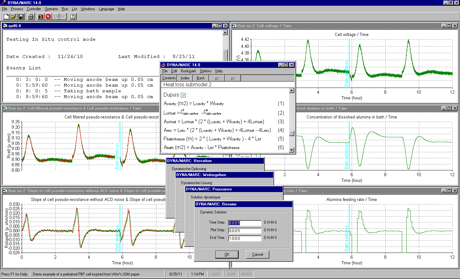Go to the next help topic (>>)
This screenshot has width=460, height=279.
point(233,78)
